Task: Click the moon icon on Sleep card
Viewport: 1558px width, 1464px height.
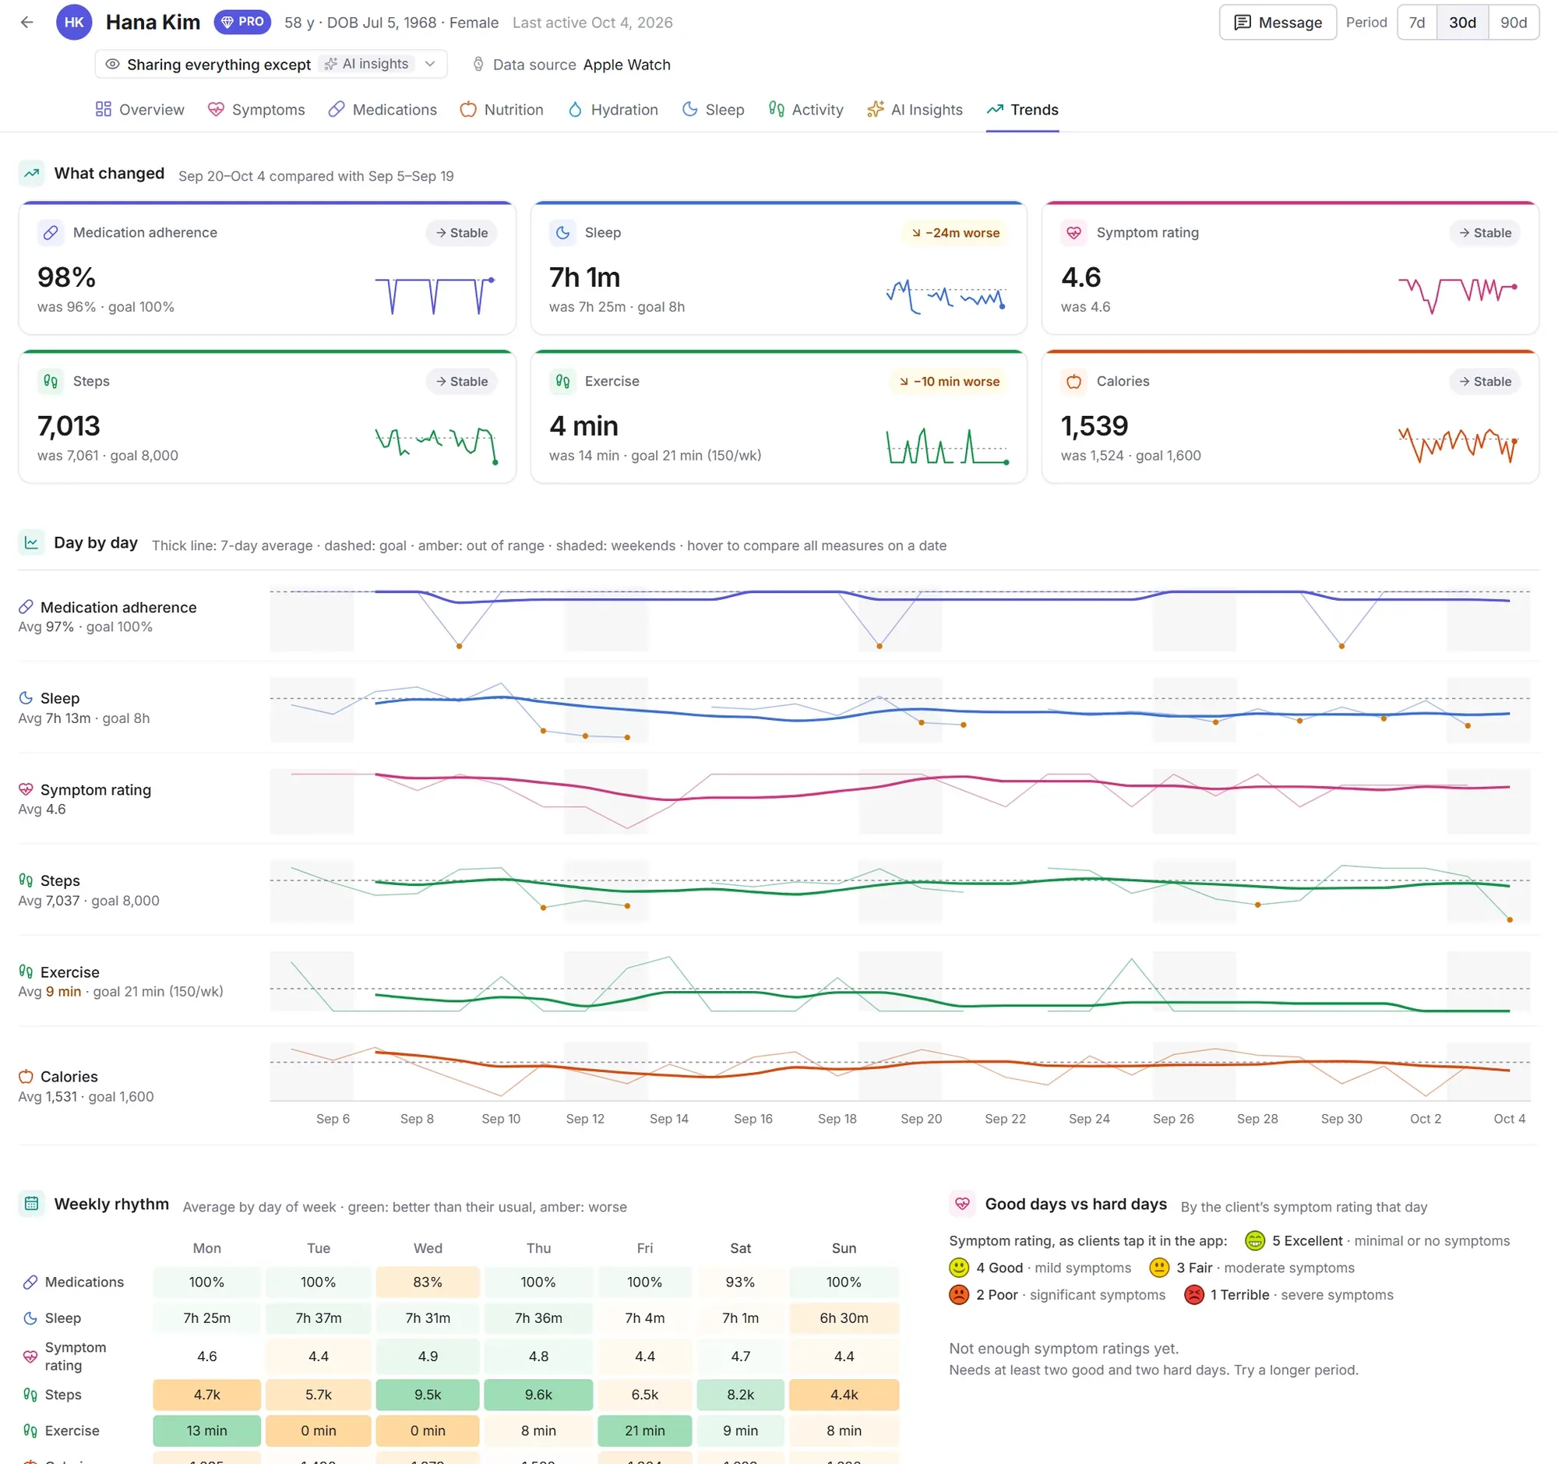Action: [562, 233]
